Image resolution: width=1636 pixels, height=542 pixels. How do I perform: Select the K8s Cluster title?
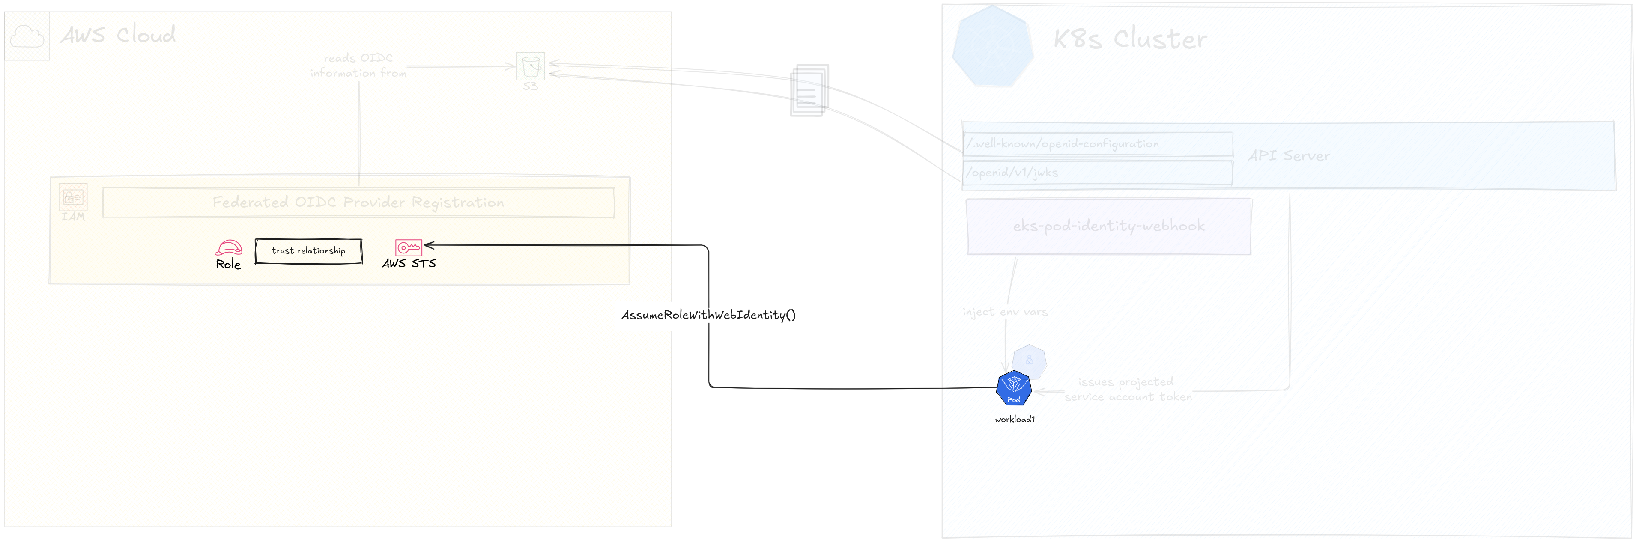(1130, 39)
